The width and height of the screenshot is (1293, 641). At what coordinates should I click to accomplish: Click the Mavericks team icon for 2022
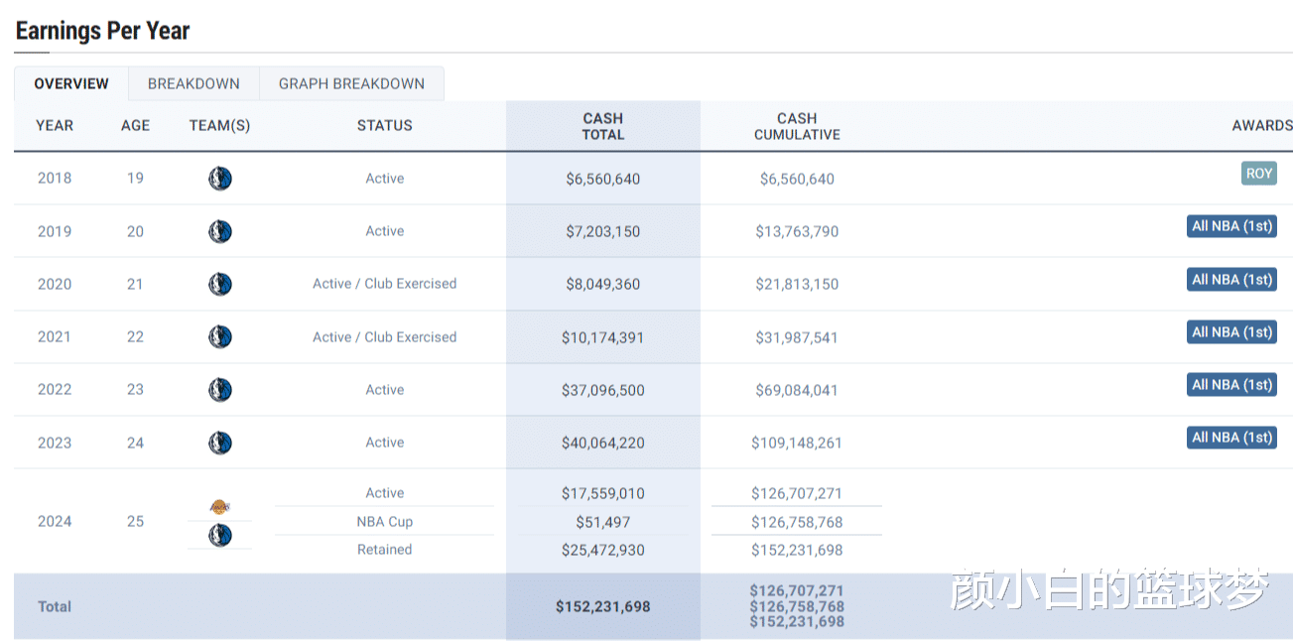point(220,390)
